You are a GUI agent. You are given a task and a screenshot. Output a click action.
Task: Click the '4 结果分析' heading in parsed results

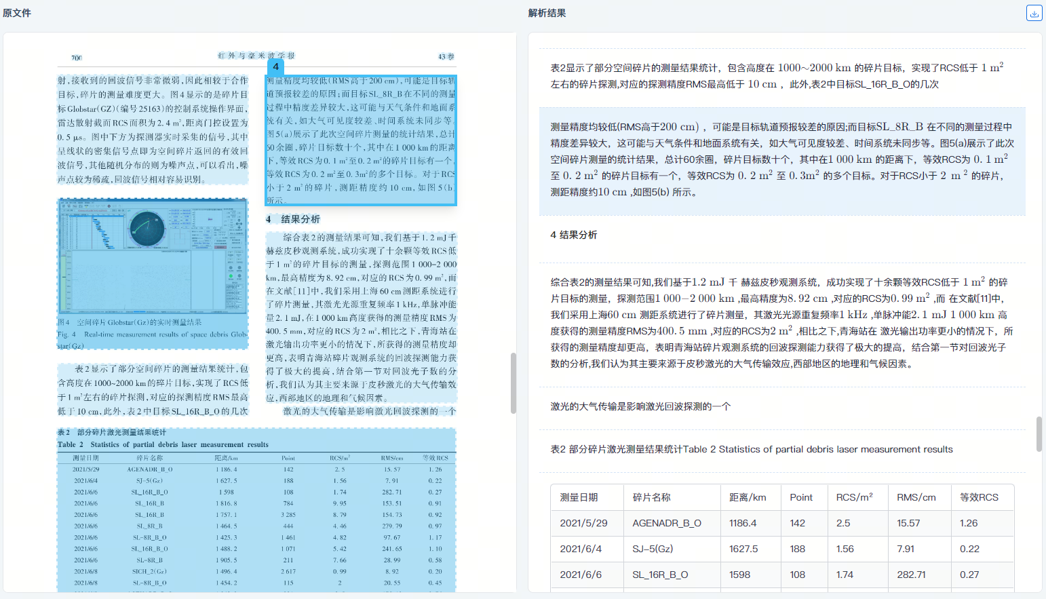coord(574,235)
